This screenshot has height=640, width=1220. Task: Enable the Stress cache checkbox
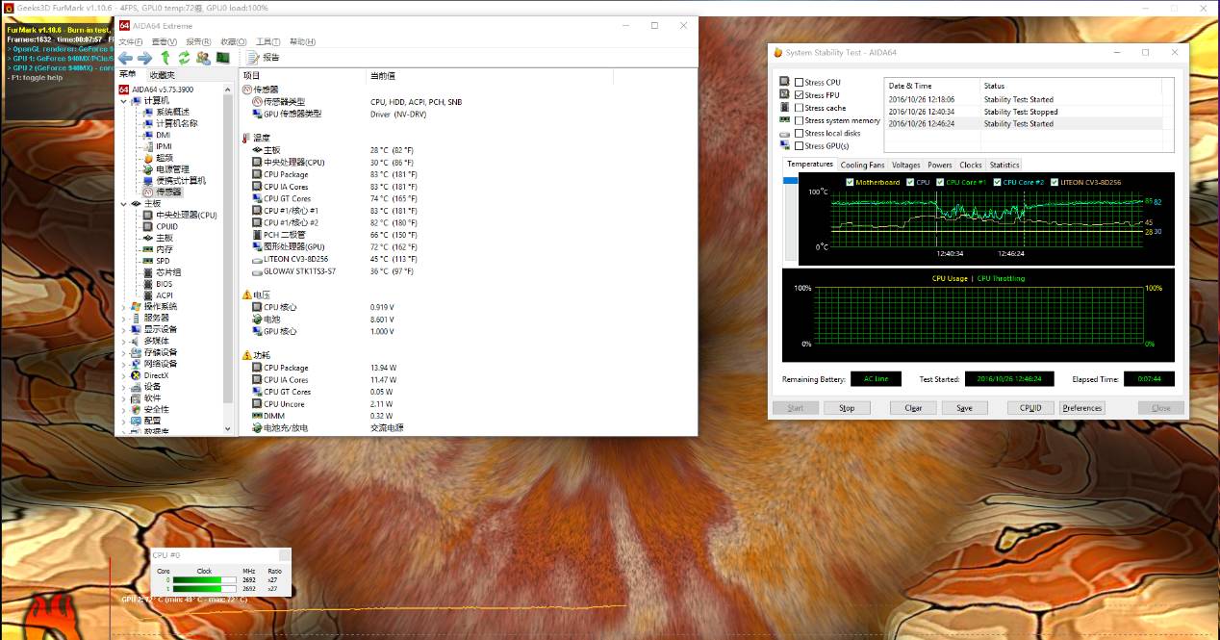pyautogui.click(x=799, y=108)
